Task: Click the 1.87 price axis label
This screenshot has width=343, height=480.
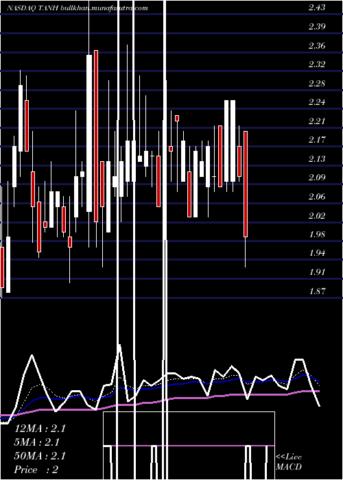Action: [x=317, y=291]
